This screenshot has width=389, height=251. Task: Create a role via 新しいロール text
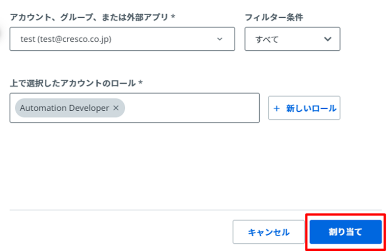point(311,108)
